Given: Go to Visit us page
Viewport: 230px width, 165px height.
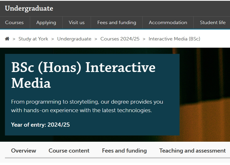Looking at the screenshot, I should pos(77,23).
